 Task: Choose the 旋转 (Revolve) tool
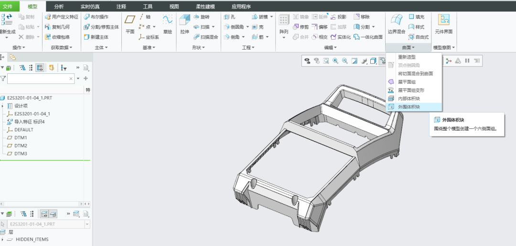(x=202, y=17)
